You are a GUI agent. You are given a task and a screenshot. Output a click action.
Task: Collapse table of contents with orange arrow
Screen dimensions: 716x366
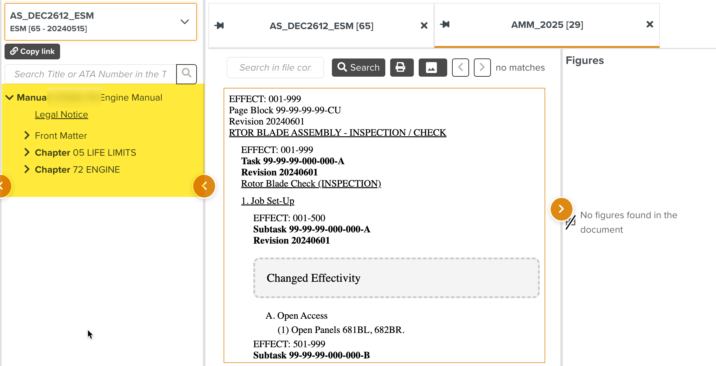click(204, 186)
